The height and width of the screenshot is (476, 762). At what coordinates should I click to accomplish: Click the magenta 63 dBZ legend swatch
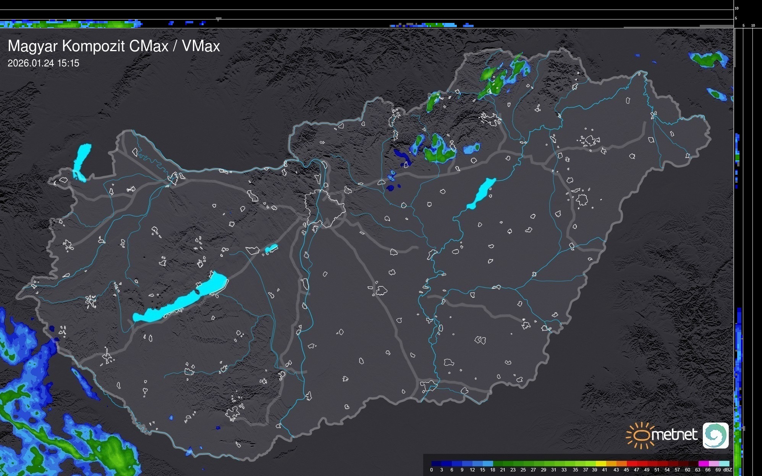pos(703,463)
